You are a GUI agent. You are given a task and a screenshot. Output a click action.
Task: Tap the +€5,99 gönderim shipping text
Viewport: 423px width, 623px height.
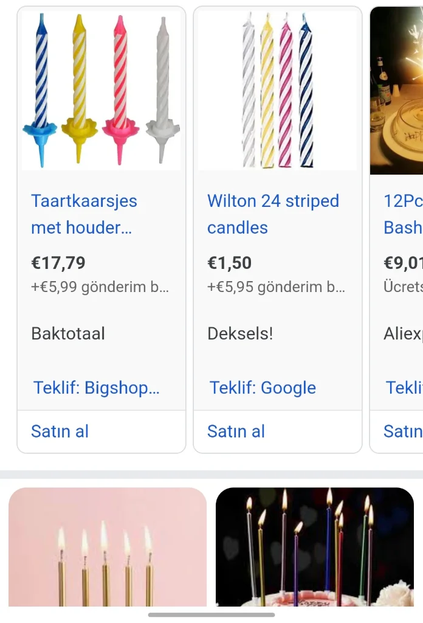[x=100, y=287]
